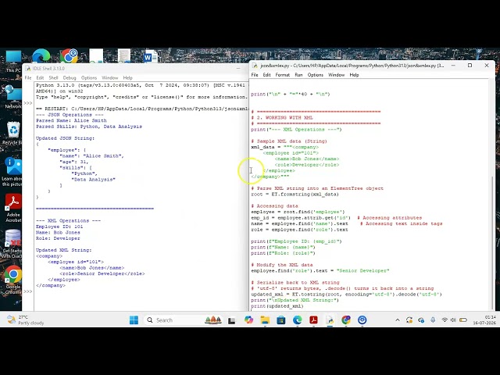The height and width of the screenshot is (375, 500).
Task: Open the Windows Start menu
Action: [134, 320]
